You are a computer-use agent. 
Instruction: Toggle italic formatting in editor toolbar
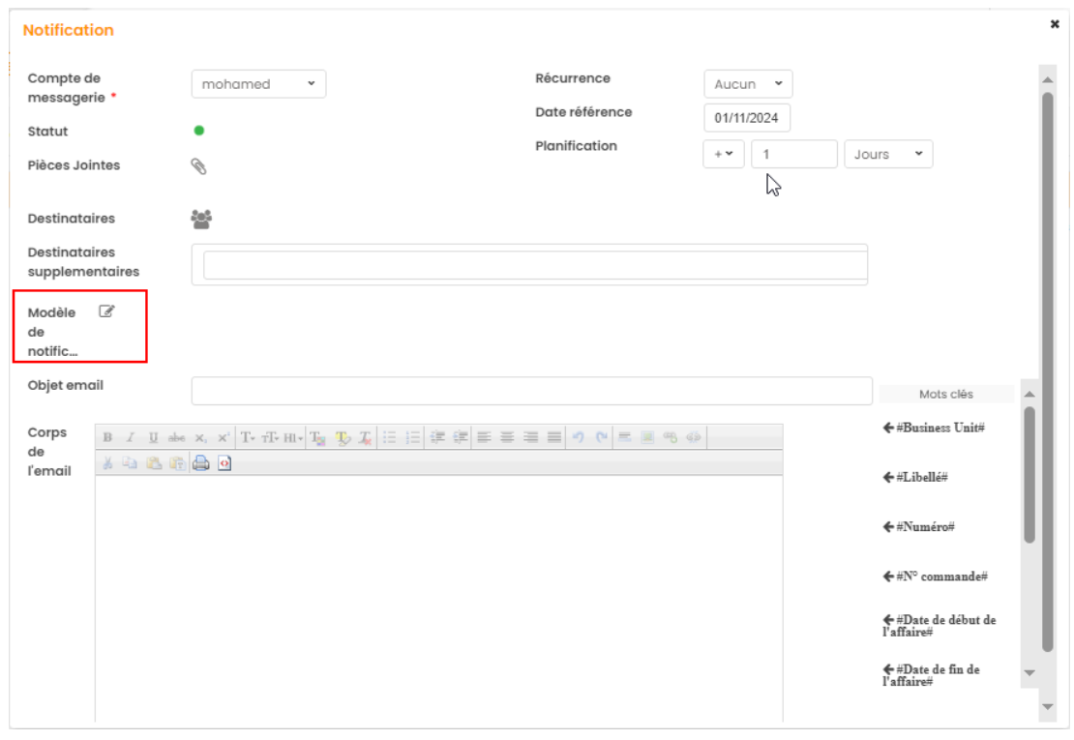pos(131,437)
